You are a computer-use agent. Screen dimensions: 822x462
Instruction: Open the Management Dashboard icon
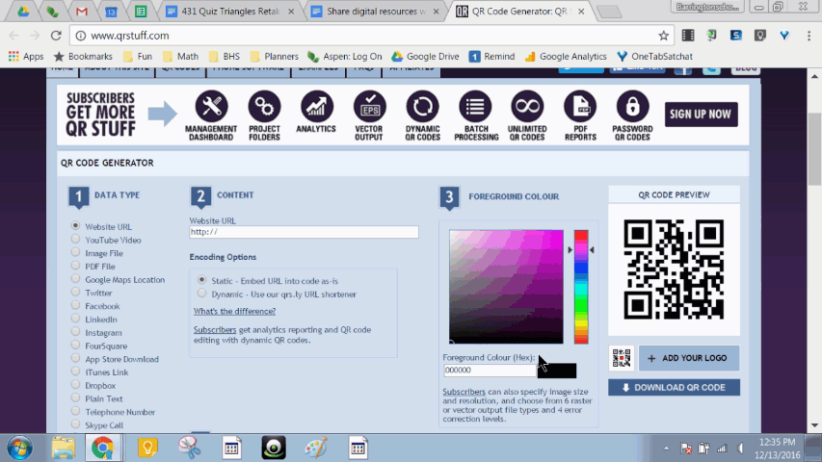pos(212,106)
